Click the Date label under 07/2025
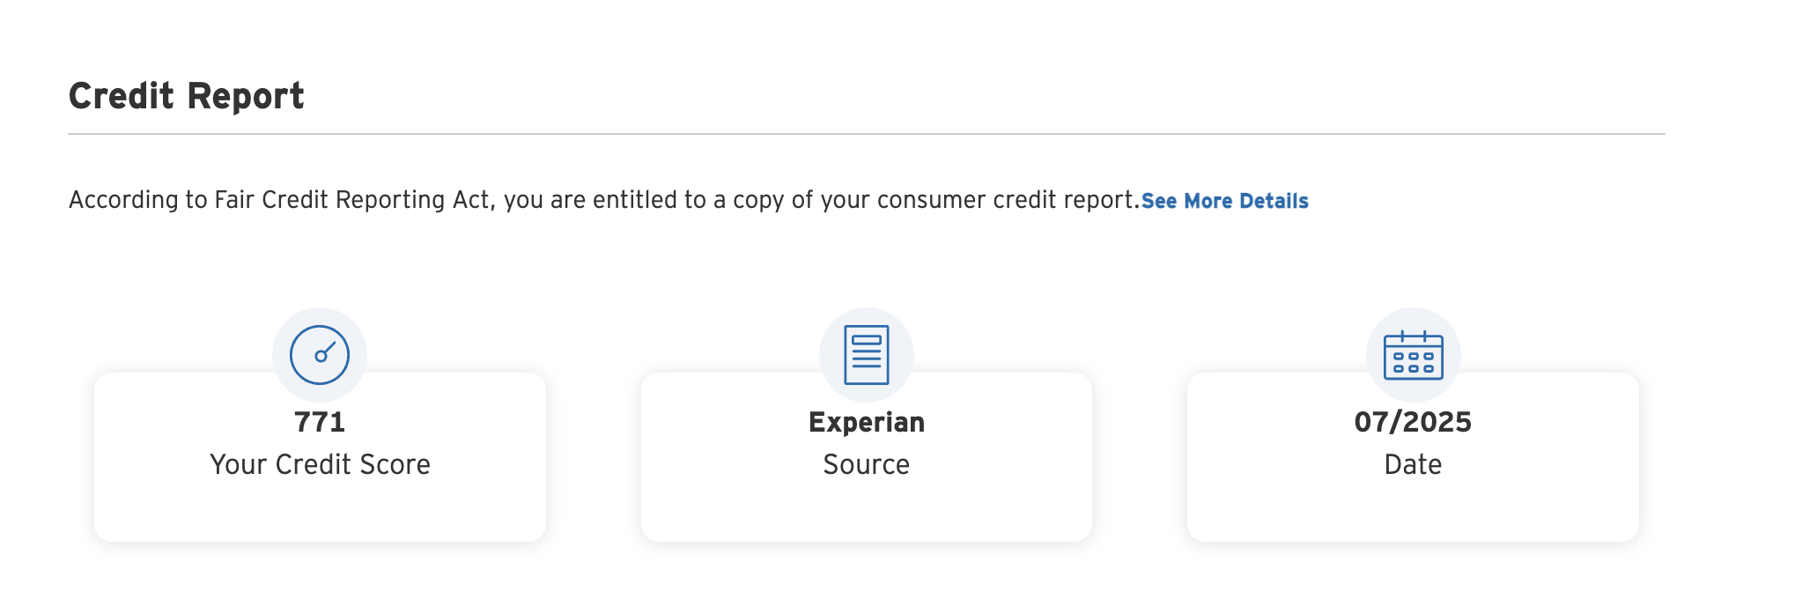The height and width of the screenshot is (599, 1795). pos(1413,464)
